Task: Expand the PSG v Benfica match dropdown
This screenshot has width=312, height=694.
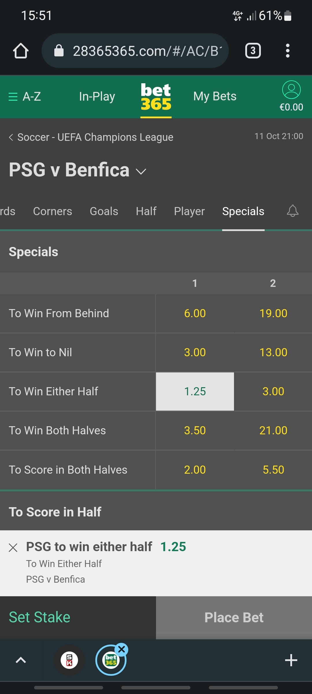Action: click(x=141, y=171)
